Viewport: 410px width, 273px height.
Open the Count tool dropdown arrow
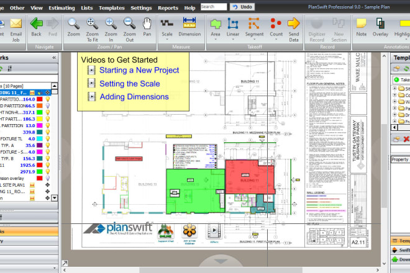[x=276, y=40]
